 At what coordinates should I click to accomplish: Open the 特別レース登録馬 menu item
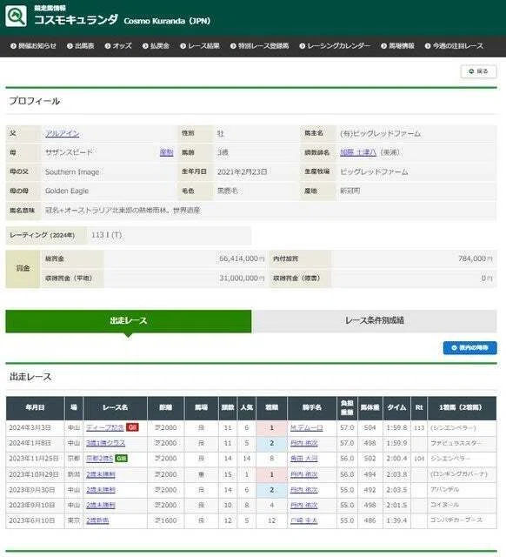260,46
